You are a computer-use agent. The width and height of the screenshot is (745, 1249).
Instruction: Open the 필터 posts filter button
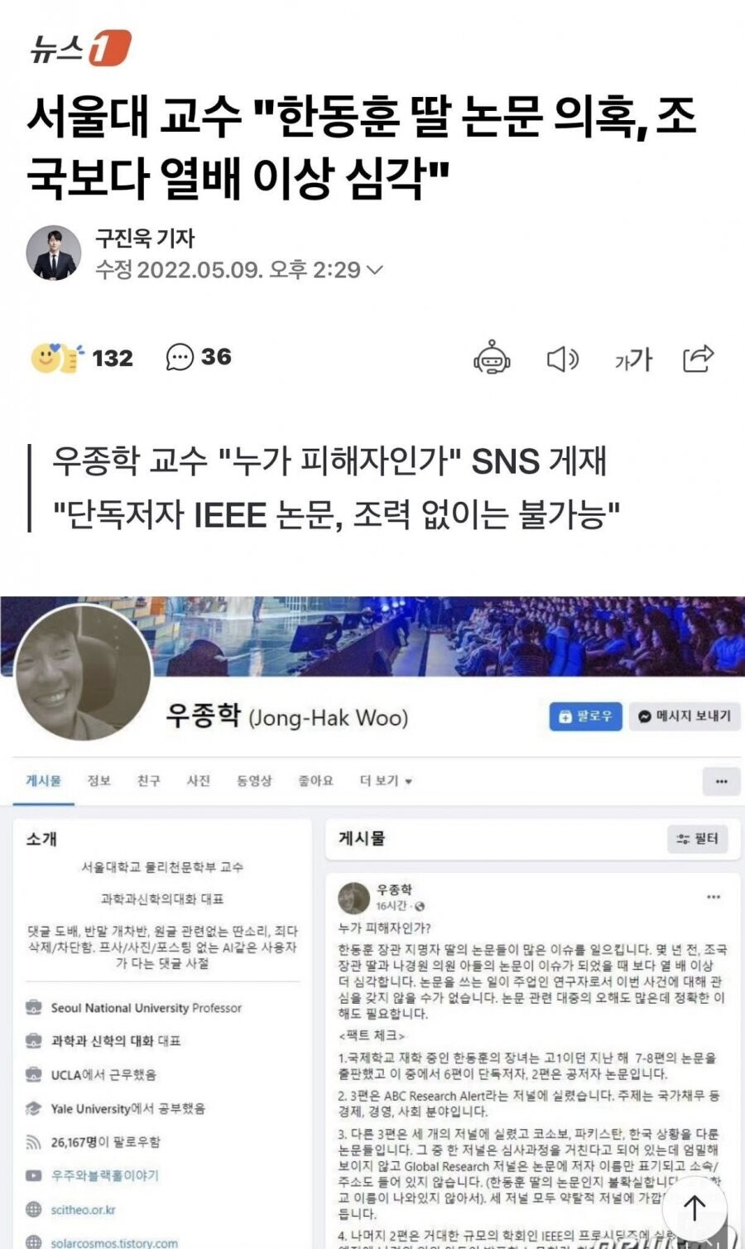click(698, 839)
